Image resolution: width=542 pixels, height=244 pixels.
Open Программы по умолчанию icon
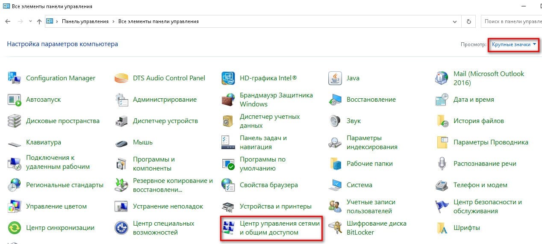point(228,164)
